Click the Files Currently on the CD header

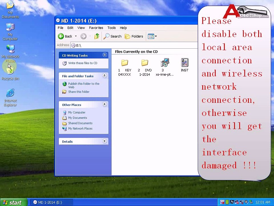[136, 52]
